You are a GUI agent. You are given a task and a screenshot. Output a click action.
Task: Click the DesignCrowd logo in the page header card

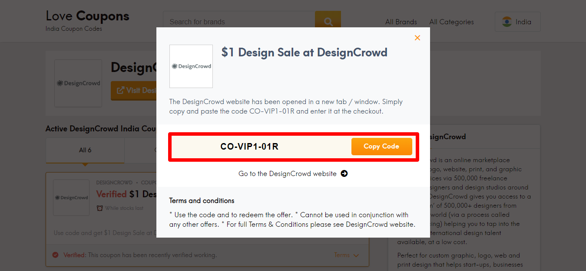coord(78,83)
